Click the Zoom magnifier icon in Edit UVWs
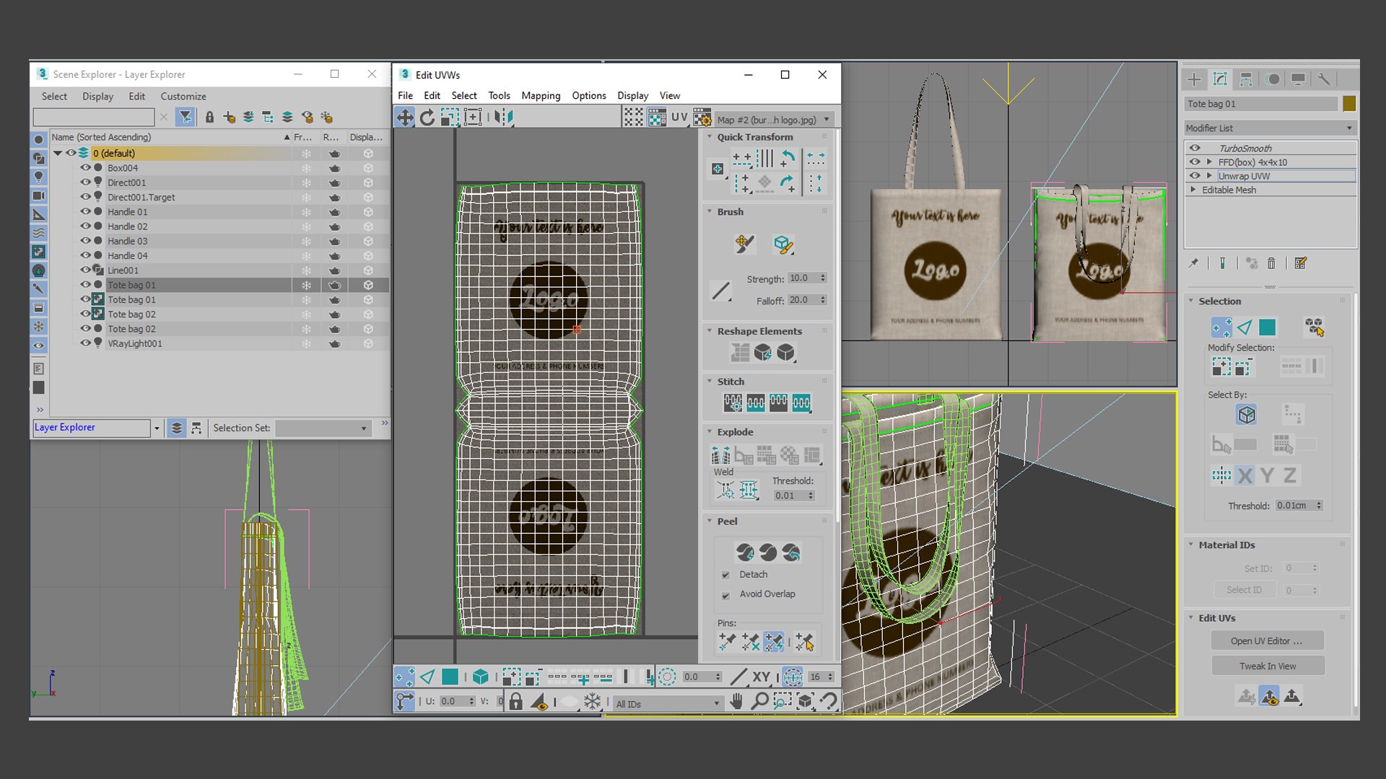Screen dimensions: 1386x779 [759, 701]
